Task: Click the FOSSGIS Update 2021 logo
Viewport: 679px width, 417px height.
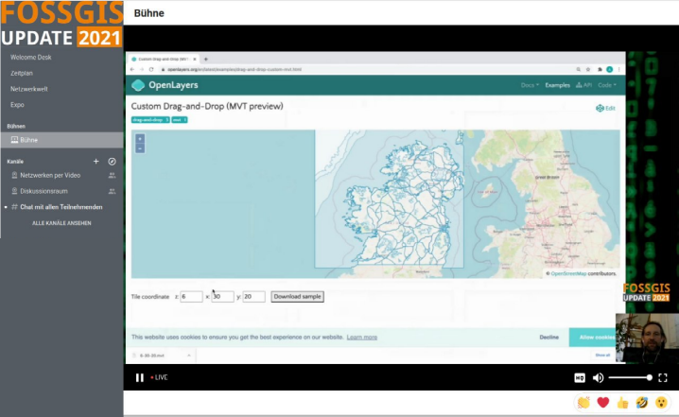Action: click(61, 25)
